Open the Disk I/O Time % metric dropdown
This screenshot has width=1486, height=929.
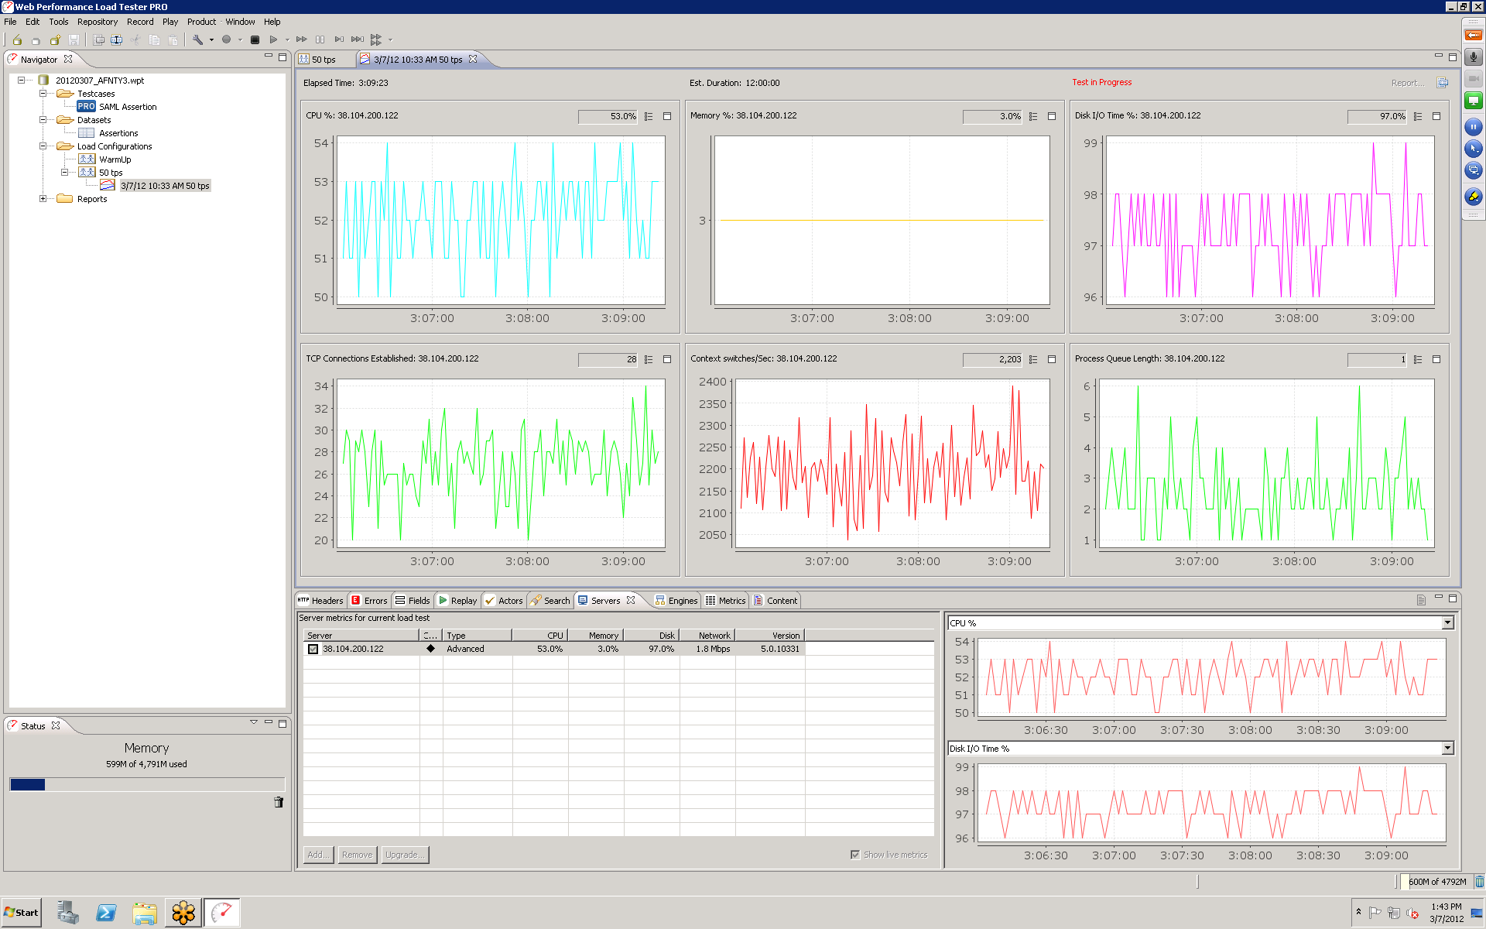(1447, 749)
